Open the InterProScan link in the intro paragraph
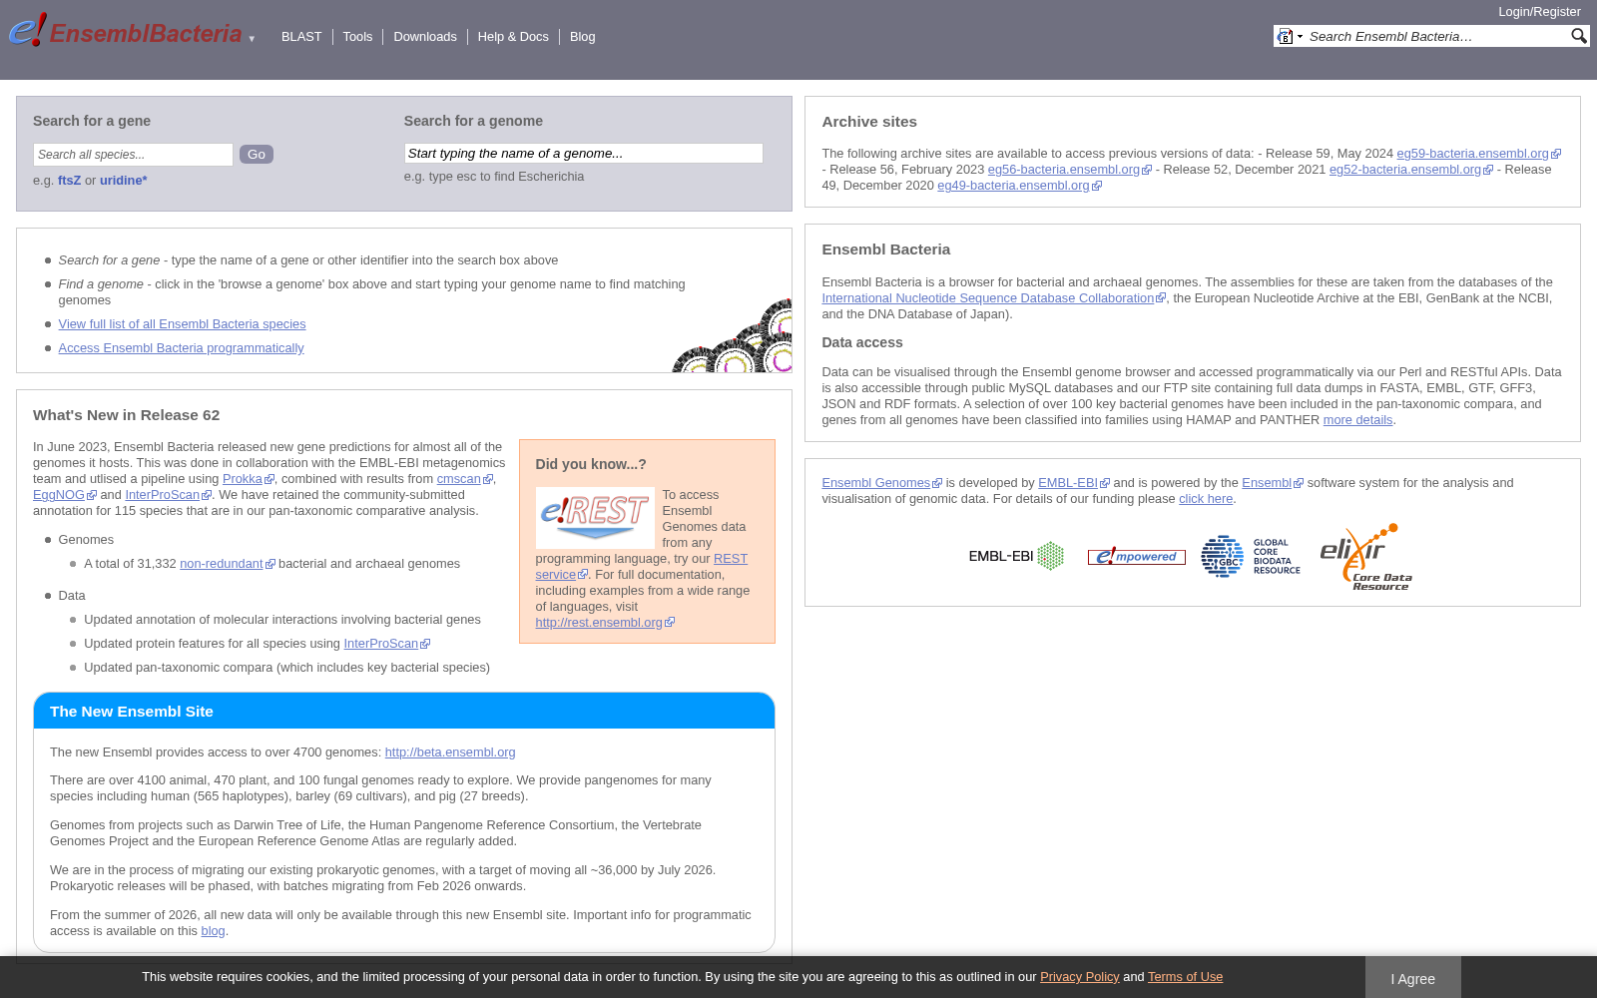Image resolution: width=1597 pixels, height=998 pixels. [168, 495]
